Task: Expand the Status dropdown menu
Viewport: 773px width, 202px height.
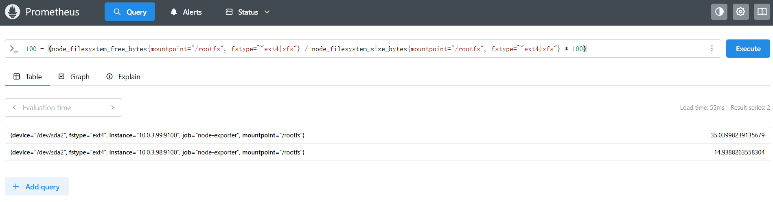Action: 247,12
